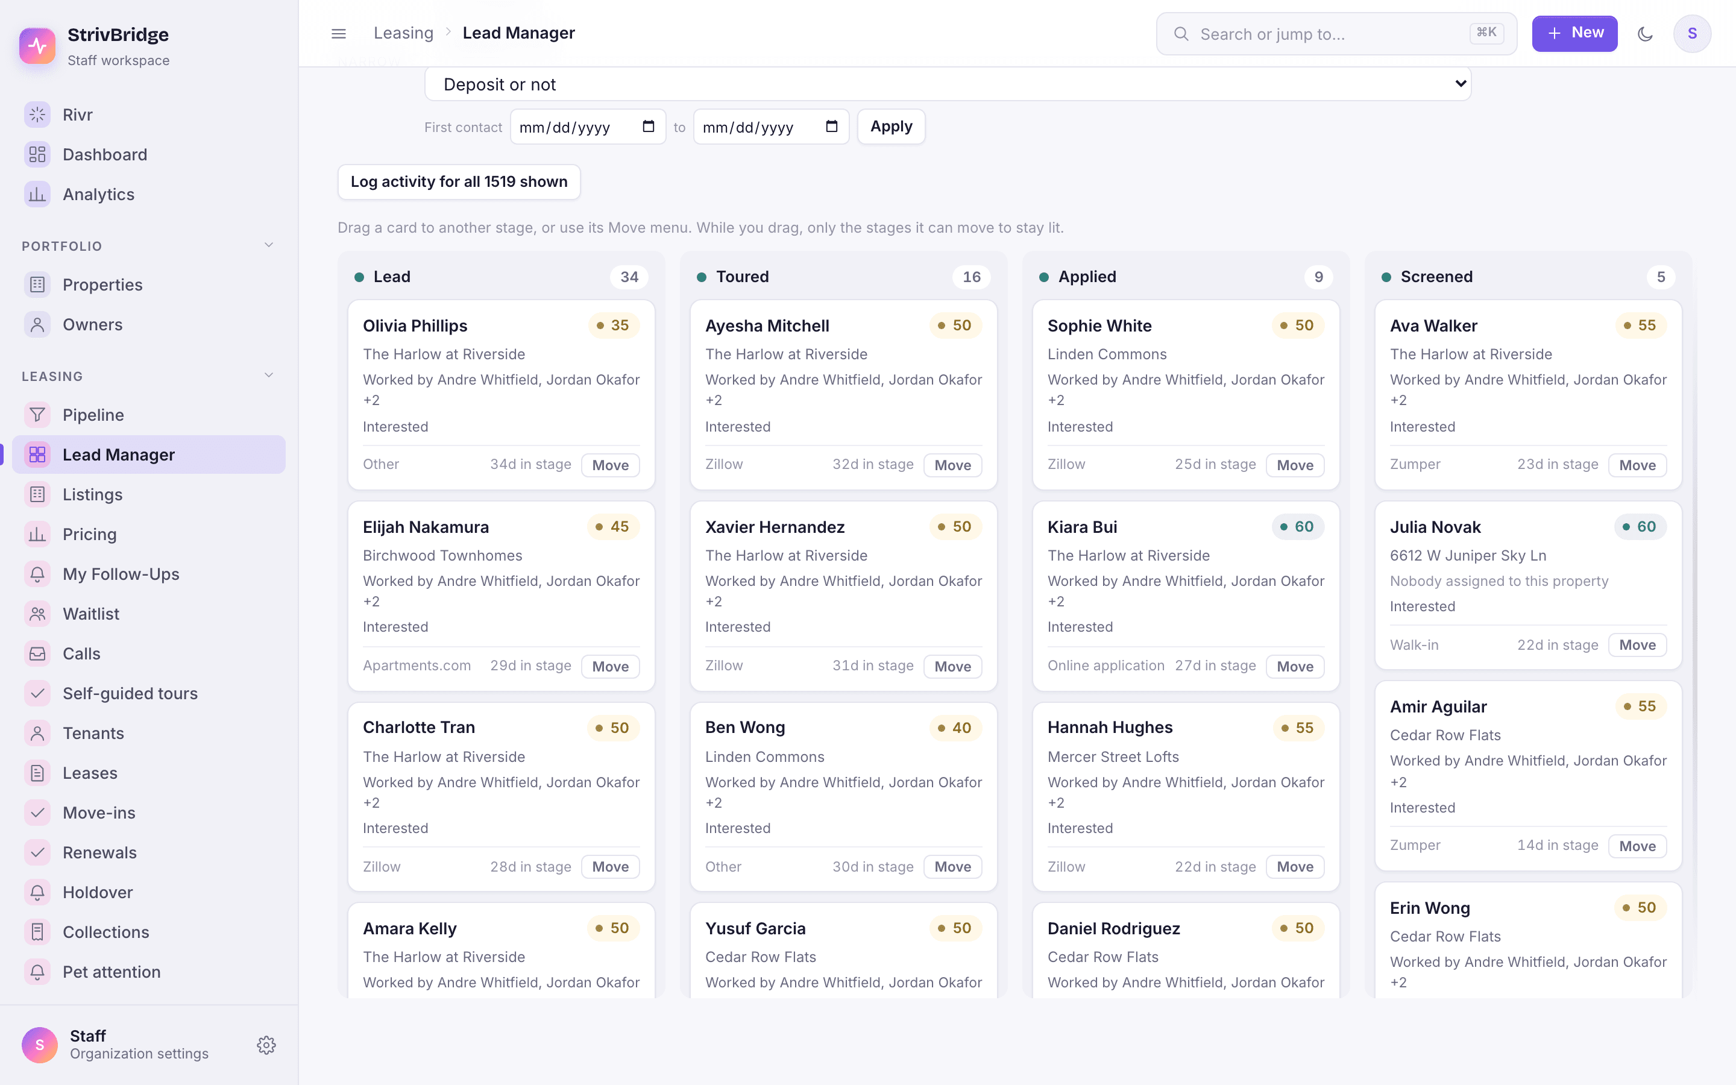
Task: Open Calls inbox item
Action: [x=148, y=654]
